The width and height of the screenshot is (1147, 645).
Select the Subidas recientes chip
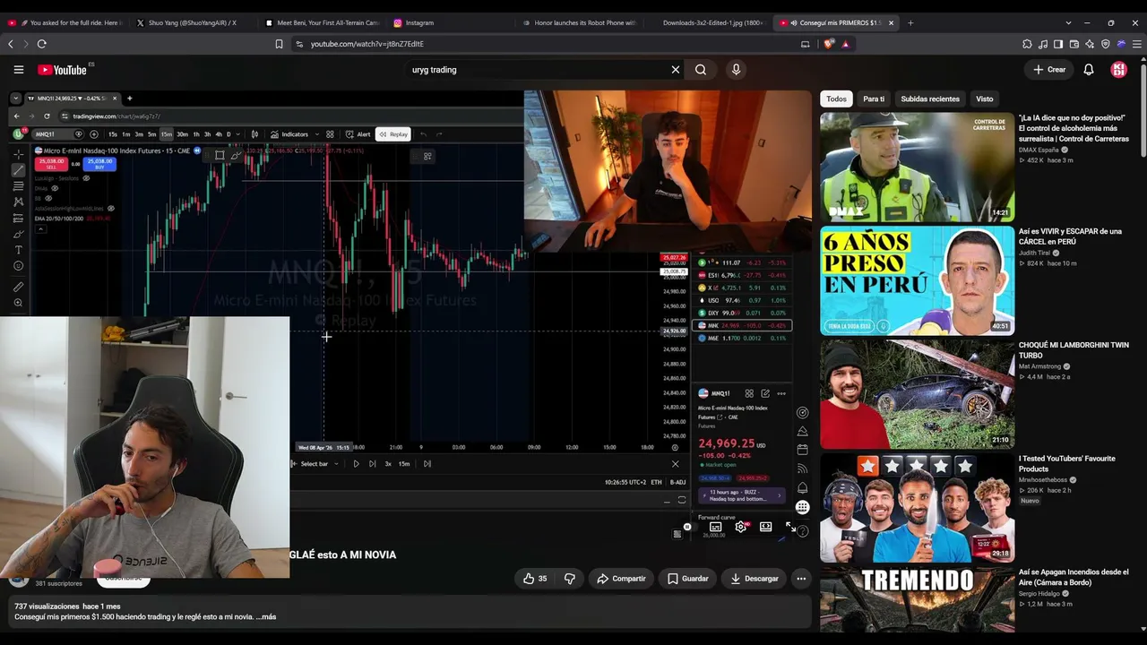[x=930, y=99]
